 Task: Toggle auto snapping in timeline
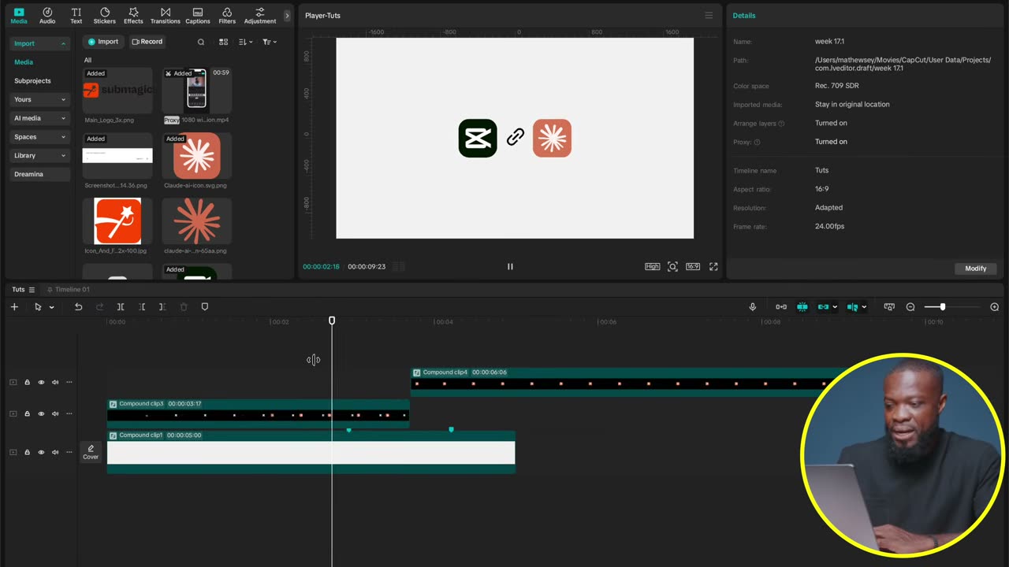[802, 307]
